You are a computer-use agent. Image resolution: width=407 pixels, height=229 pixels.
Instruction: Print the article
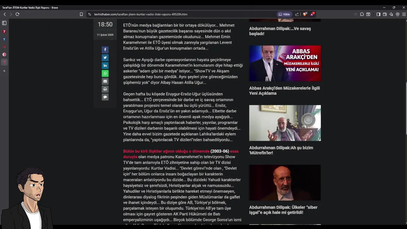pyautogui.click(x=105, y=89)
